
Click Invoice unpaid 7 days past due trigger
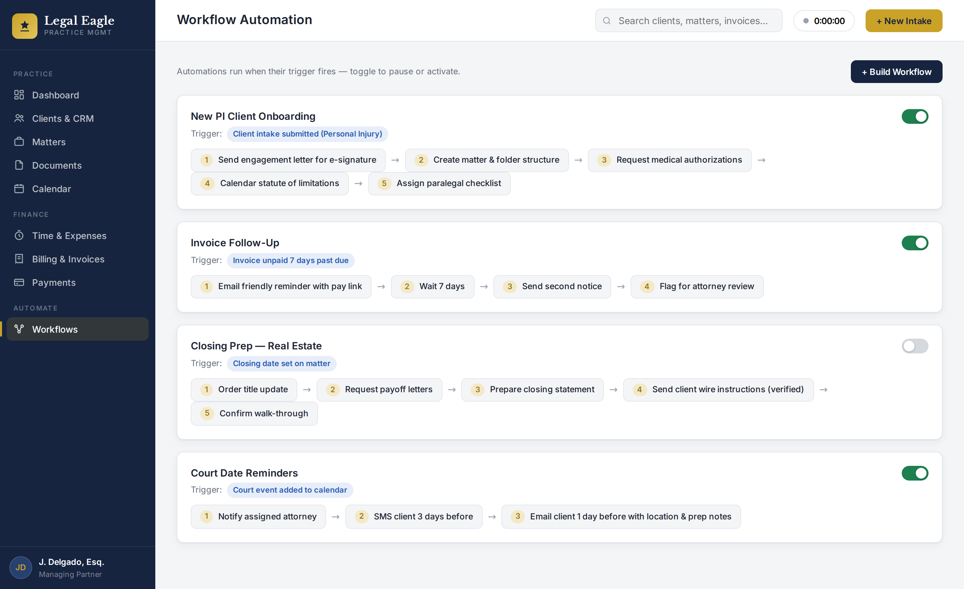tap(290, 260)
